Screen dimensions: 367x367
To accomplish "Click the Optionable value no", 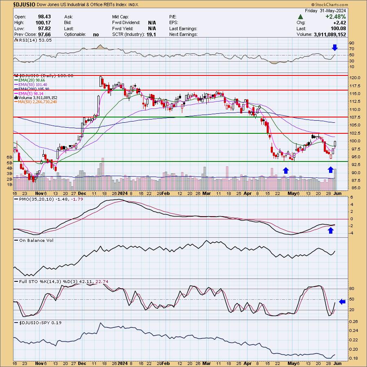I will 96,35.
